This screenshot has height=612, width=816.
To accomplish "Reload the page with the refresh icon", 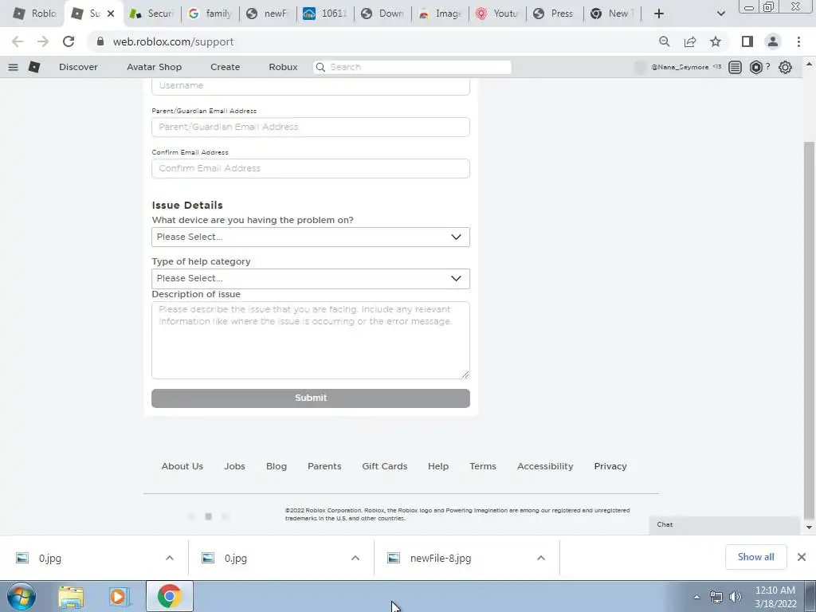I will click(69, 41).
